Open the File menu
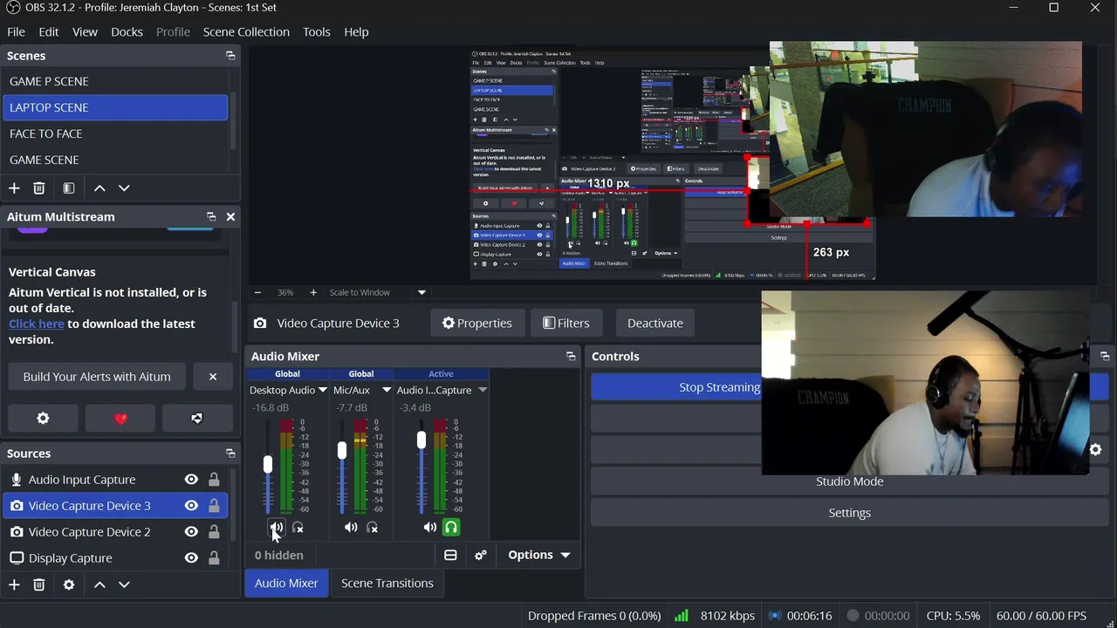The height and width of the screenshot is (628, 1117). (16, 31)
